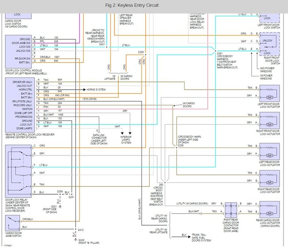The height and width of the screenshot is (250, 288).
Task: Click the 'RR LFTGTE UNLK' pin label
Action: click(22, 102)
